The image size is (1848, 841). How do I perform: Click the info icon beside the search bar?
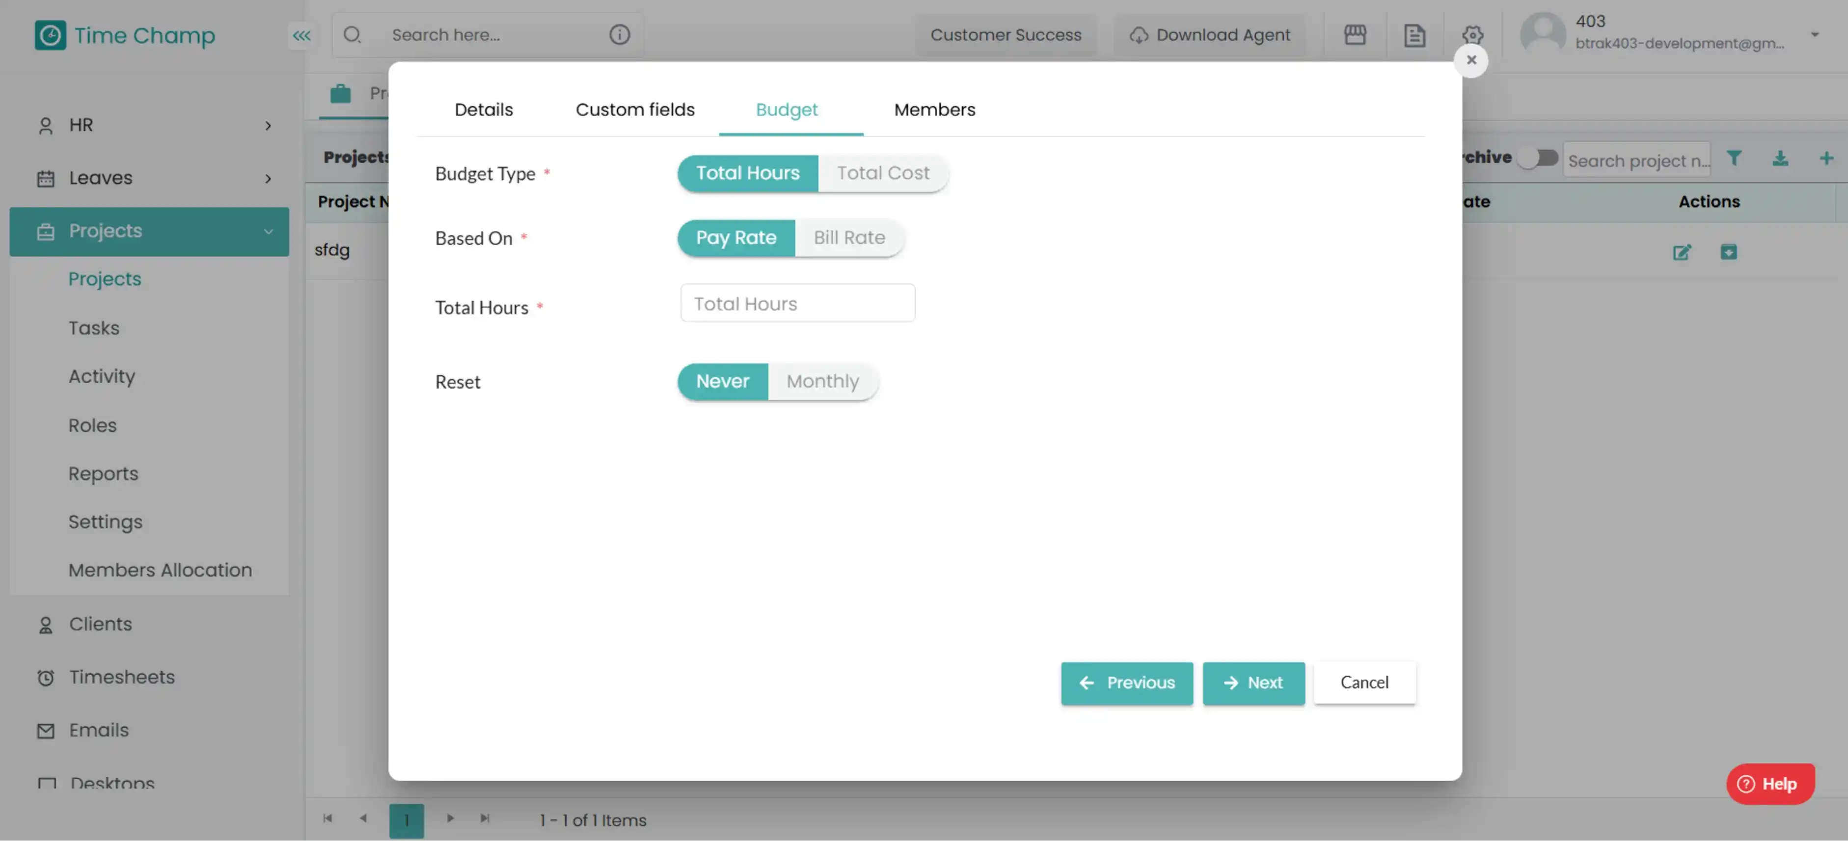(x=620, y=34)
